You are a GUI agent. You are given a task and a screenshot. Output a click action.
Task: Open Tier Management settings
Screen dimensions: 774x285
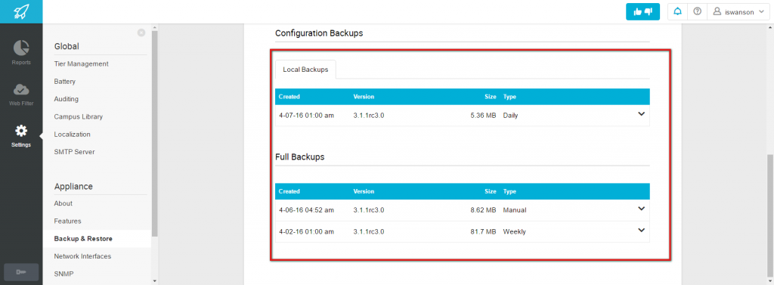pos(82,64)
